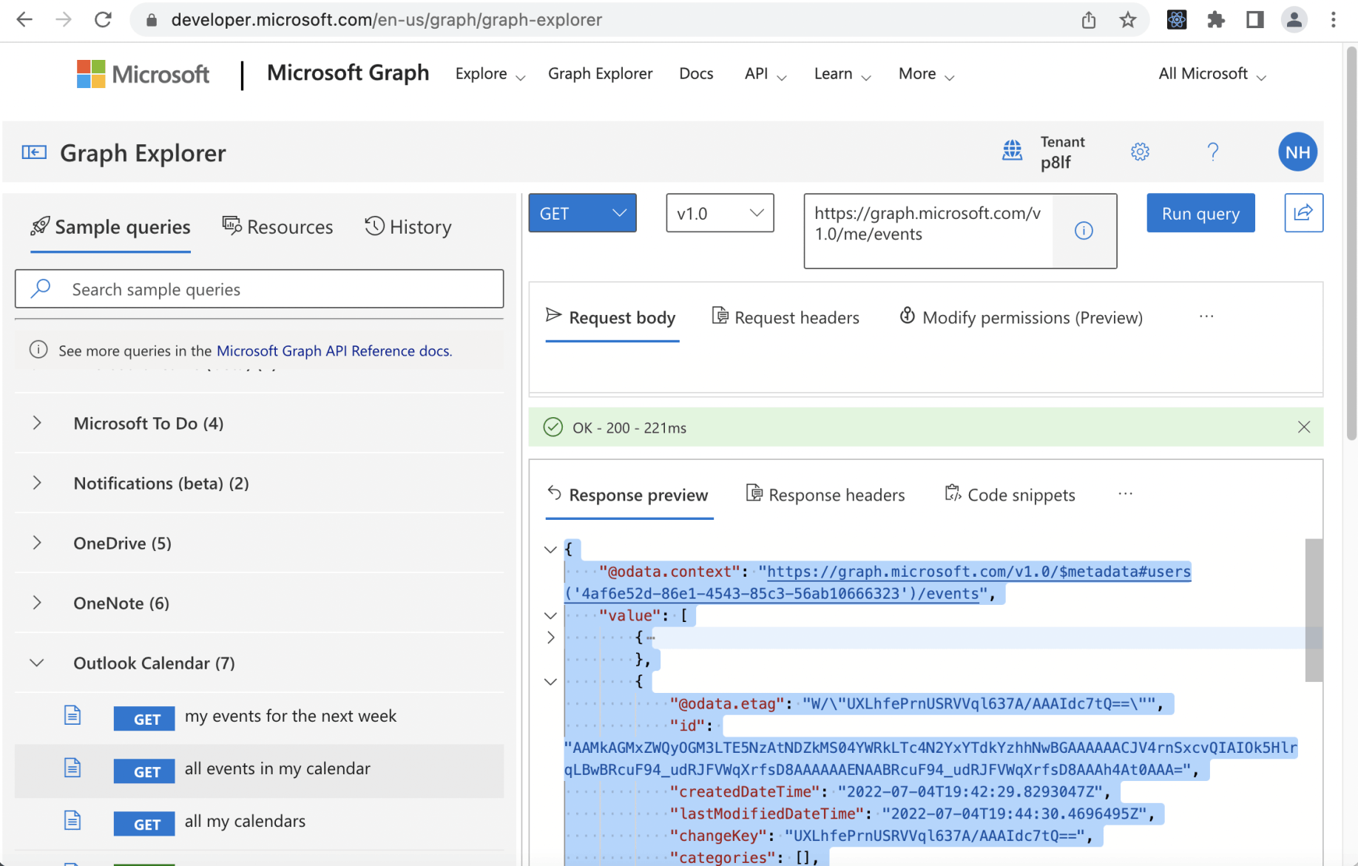Image resolution: width=1358 pixels, height=866 pixels.
Task: Switch to the Code snippets tab
Action: pos(1010,495)
